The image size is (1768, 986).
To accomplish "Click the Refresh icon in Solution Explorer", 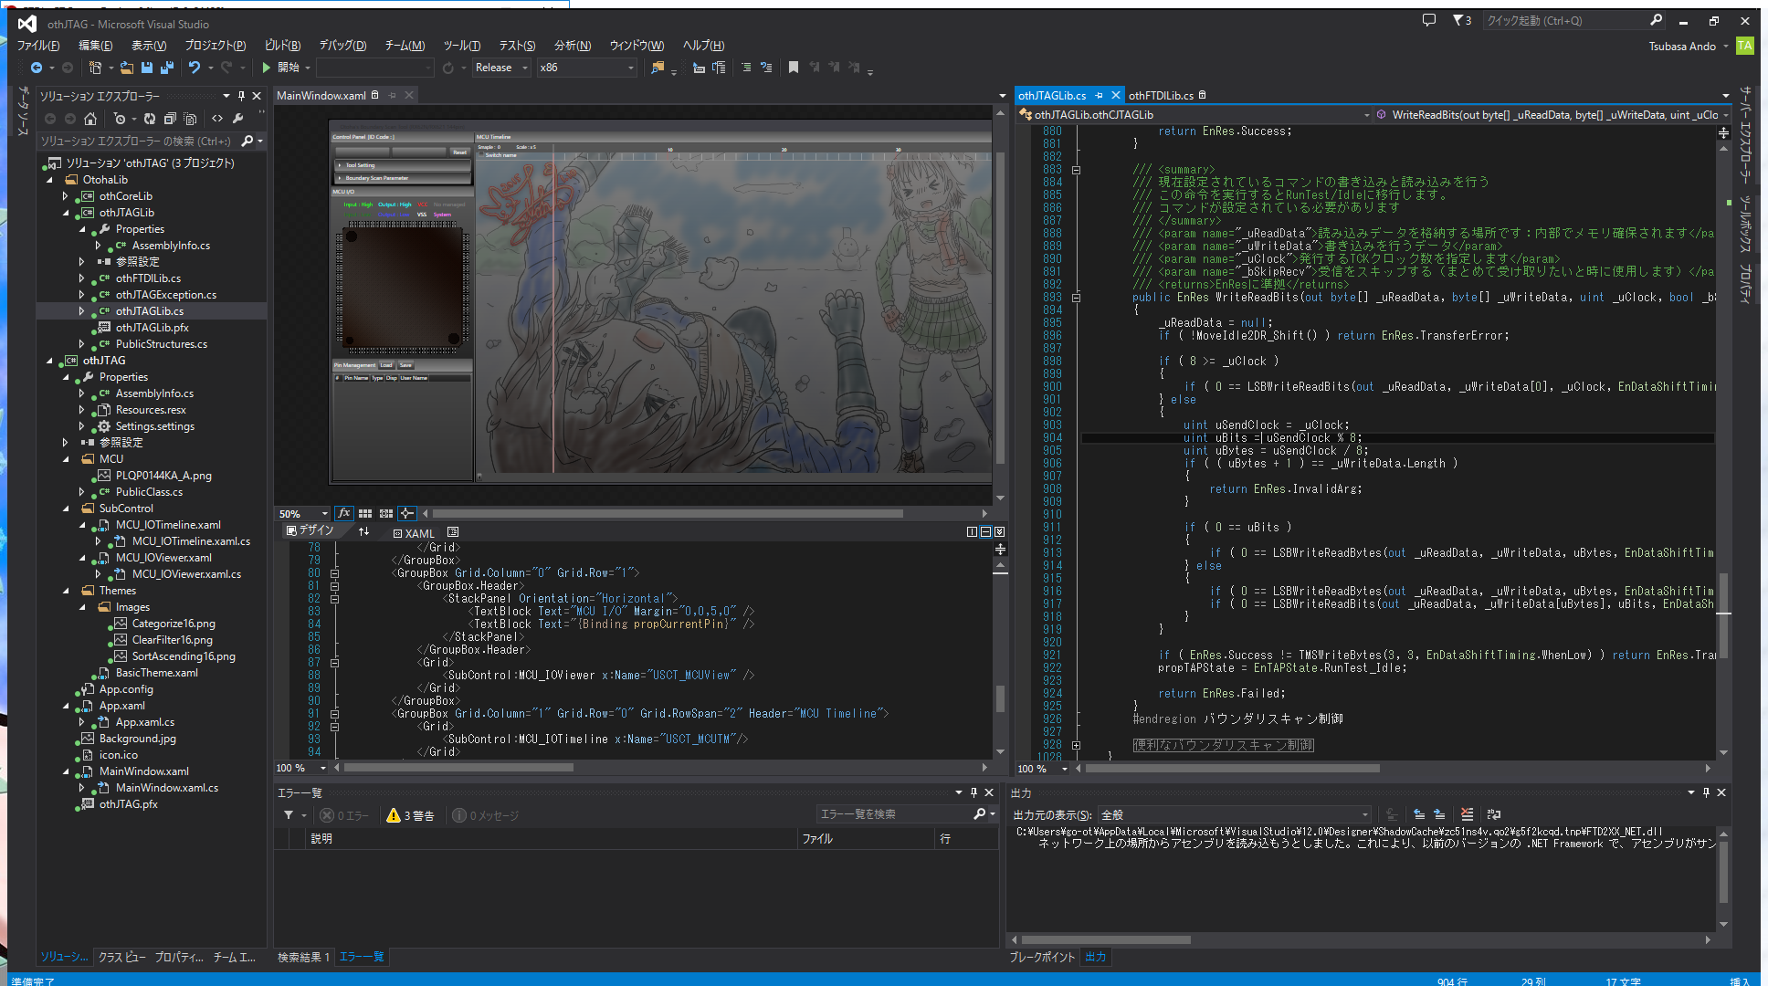I will [x=150, y=119].
